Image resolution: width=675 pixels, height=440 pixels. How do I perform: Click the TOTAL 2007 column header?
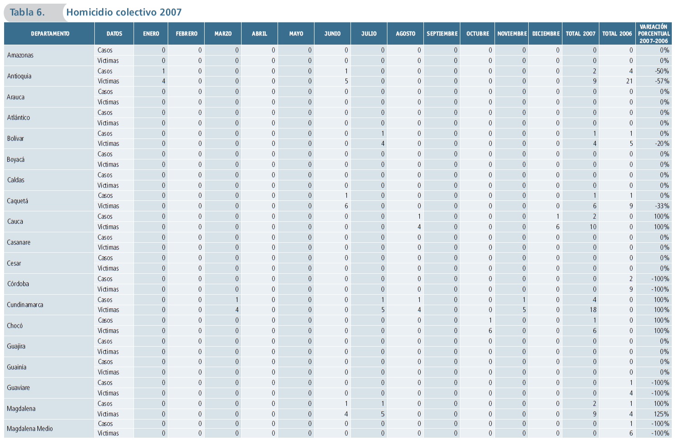[580, 34]
